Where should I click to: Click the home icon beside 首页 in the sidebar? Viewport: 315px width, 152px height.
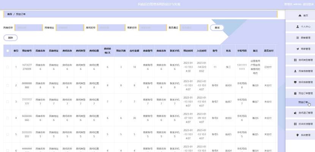(x=300, y=16)
